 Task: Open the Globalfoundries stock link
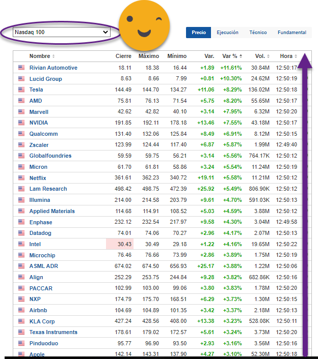[50, 156]
